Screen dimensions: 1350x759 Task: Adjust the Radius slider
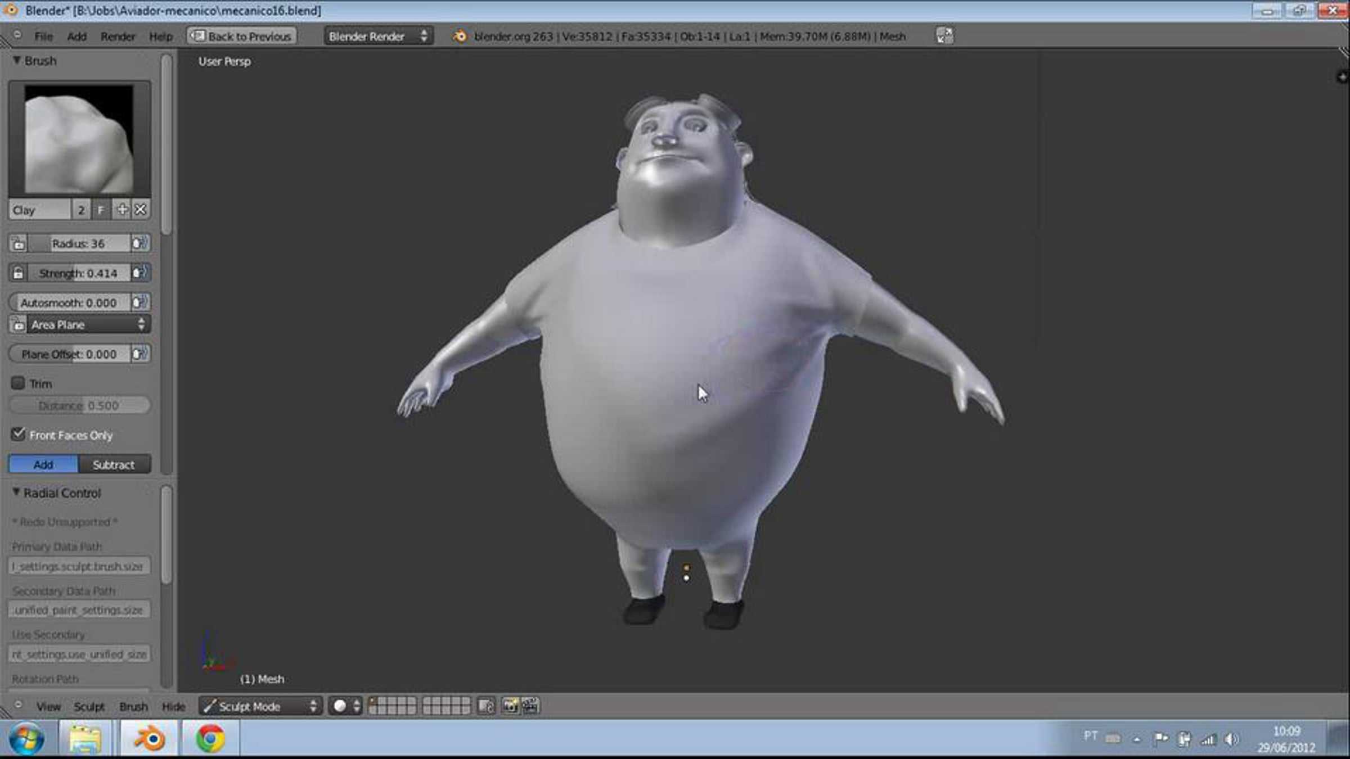click(x=79, y=243)
